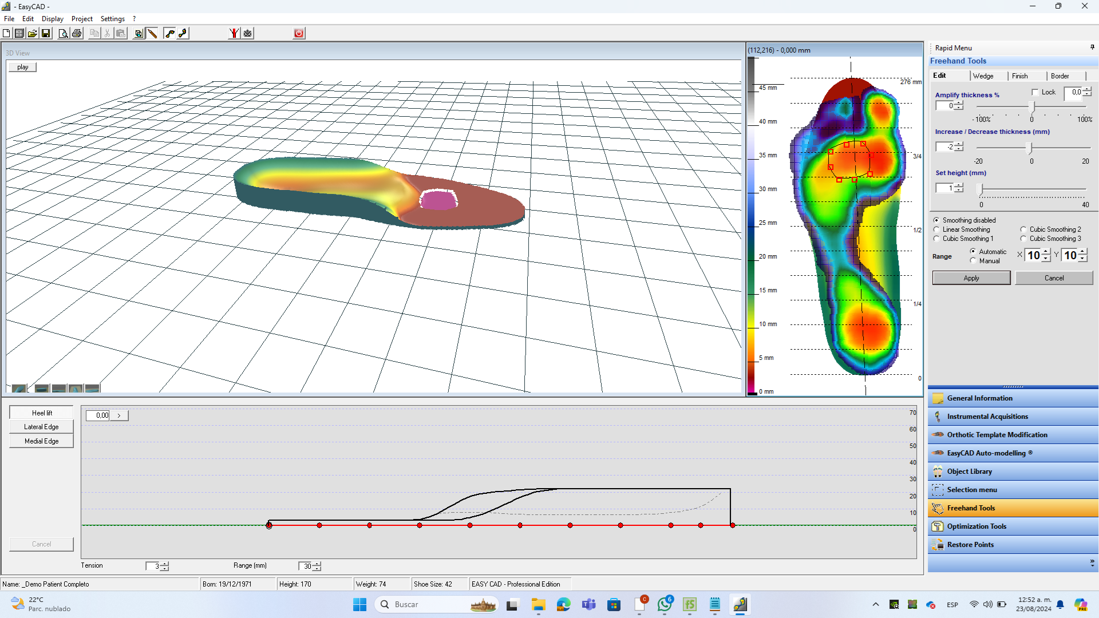Click the red power button icon
The image size is (1099, 618).
coord(299,33)
